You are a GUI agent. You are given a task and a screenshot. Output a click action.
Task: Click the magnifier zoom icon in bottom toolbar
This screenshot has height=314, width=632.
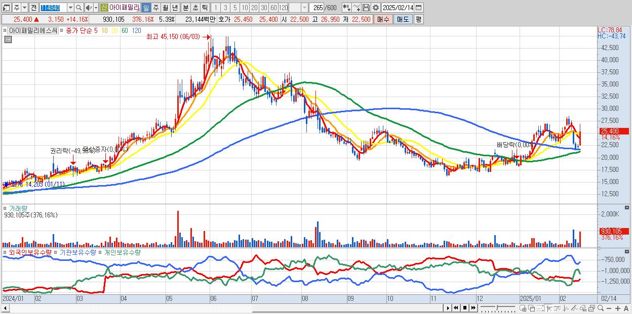tap(601, 308)
